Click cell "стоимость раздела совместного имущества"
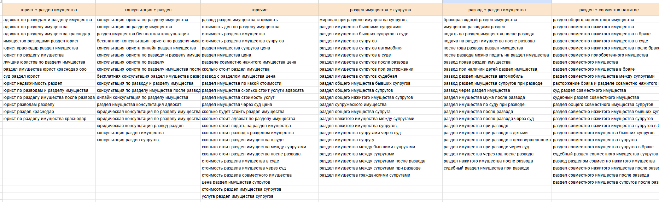This screenshot has width=659, height=202. (x=259, y=175)
